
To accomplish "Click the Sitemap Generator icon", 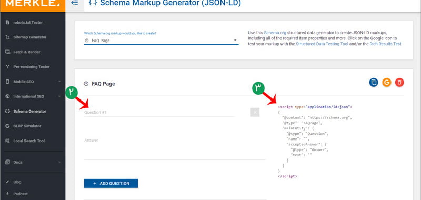I will click(7, 37).
